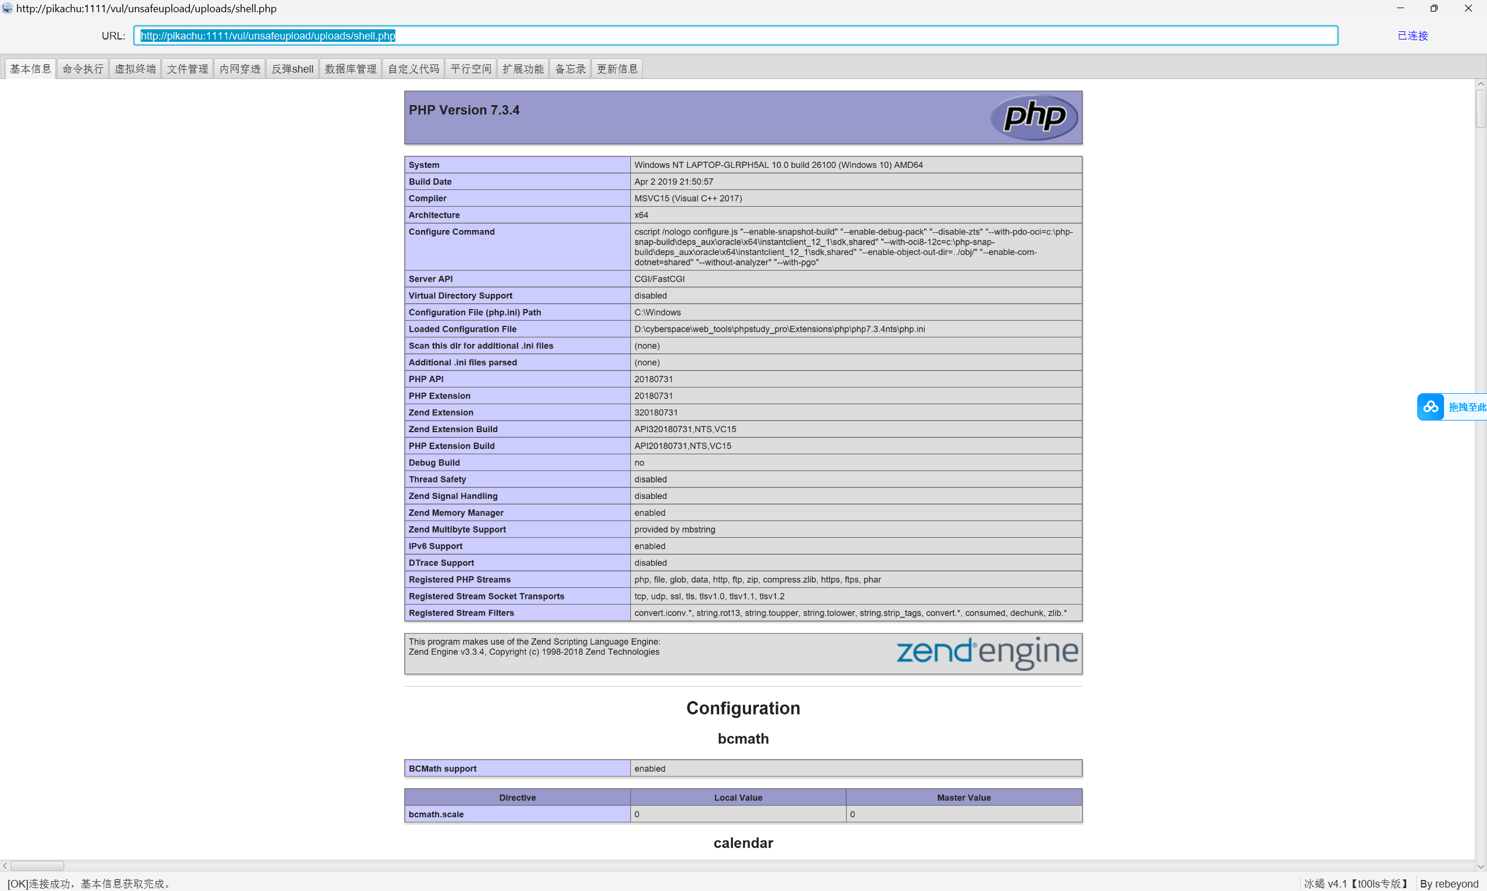Click the left arrow of horizontal scrollbar

pos(5,866)
